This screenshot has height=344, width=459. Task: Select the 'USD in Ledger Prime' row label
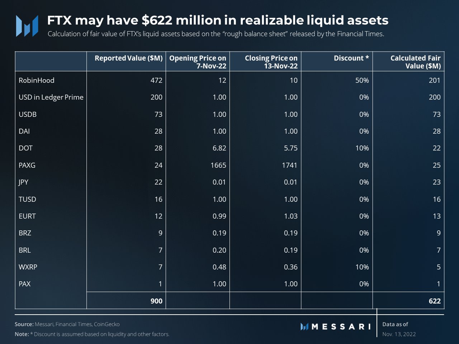point(51,97)
